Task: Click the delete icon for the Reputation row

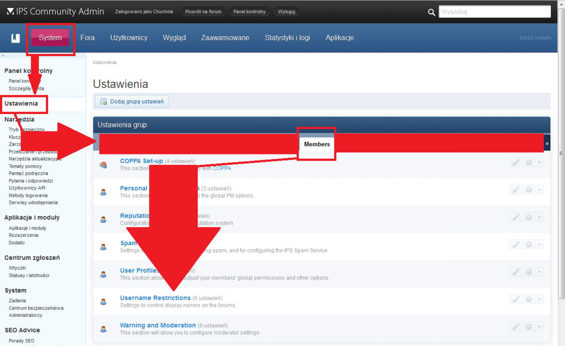Action: pos(529,217)
